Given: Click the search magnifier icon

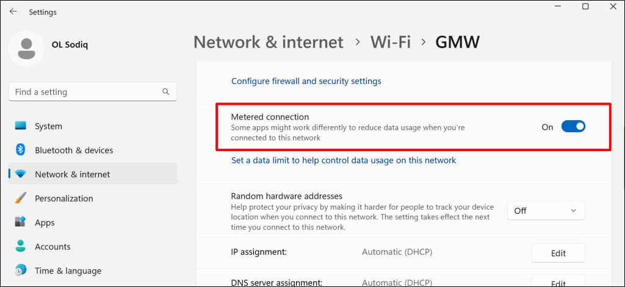Looking at the screenshot, I should click(166, 92).
